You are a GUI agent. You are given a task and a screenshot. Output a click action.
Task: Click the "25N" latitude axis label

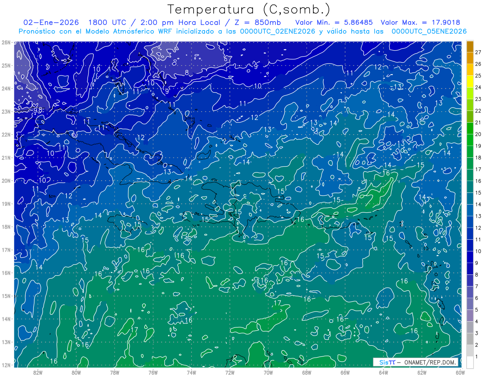point(6,65)
